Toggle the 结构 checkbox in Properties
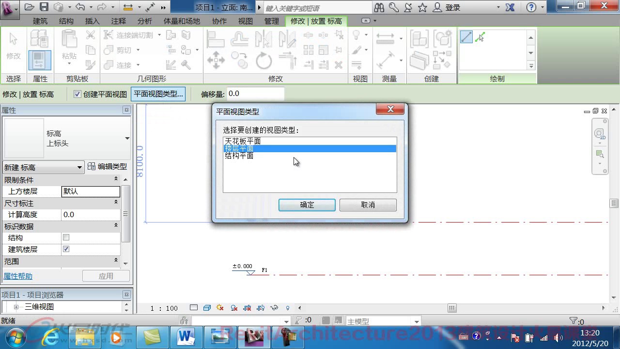620x349 pixels. tap(66, 238)
